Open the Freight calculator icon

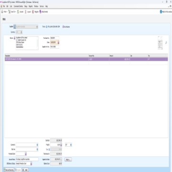[61, 145]
